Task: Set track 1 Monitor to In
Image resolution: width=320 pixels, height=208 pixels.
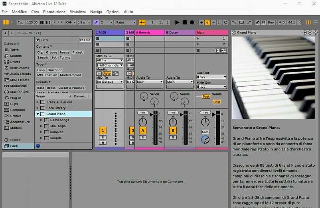Action: tap(99, 74)
